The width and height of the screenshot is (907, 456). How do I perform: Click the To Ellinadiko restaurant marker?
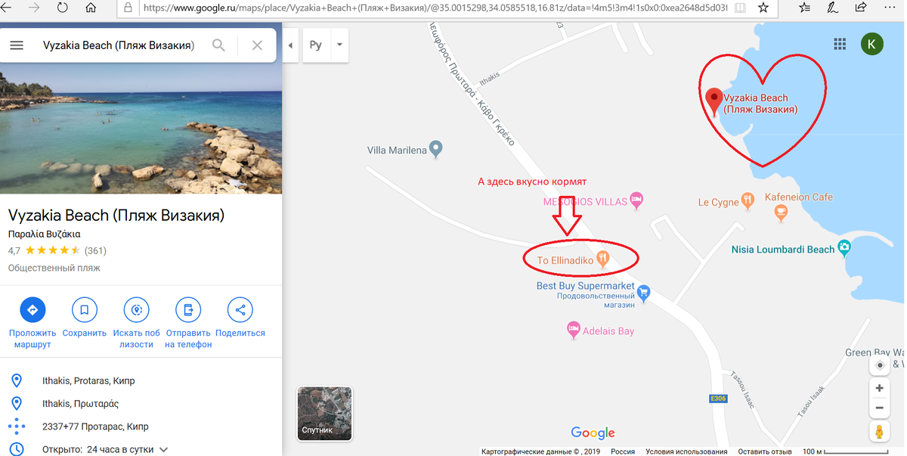[x=602, y=259]
